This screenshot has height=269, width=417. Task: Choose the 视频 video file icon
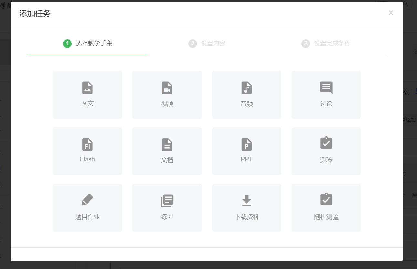click(167, 88)
